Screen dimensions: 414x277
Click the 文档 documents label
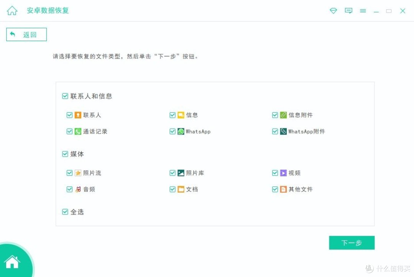click(192, 189)
